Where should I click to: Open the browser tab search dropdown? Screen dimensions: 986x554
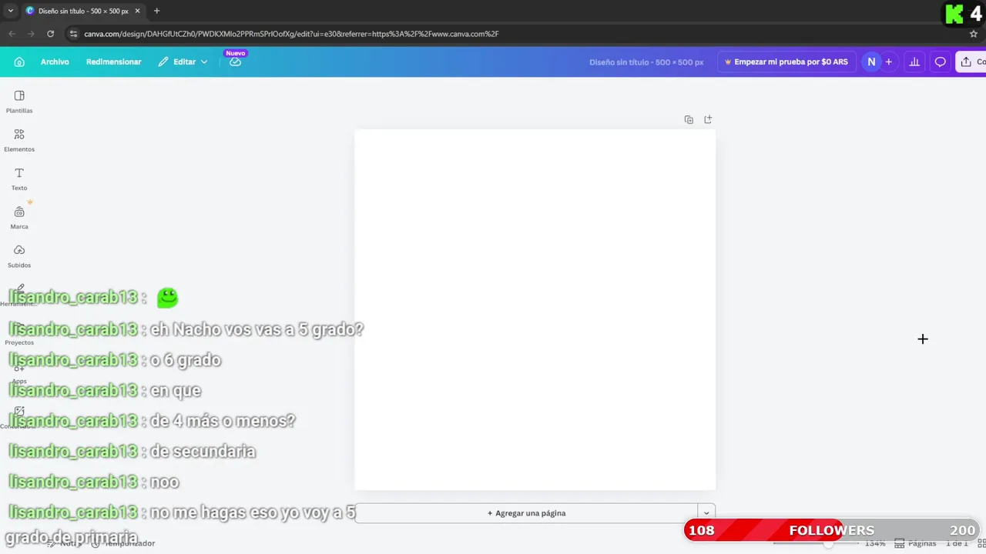coord(10,11)
